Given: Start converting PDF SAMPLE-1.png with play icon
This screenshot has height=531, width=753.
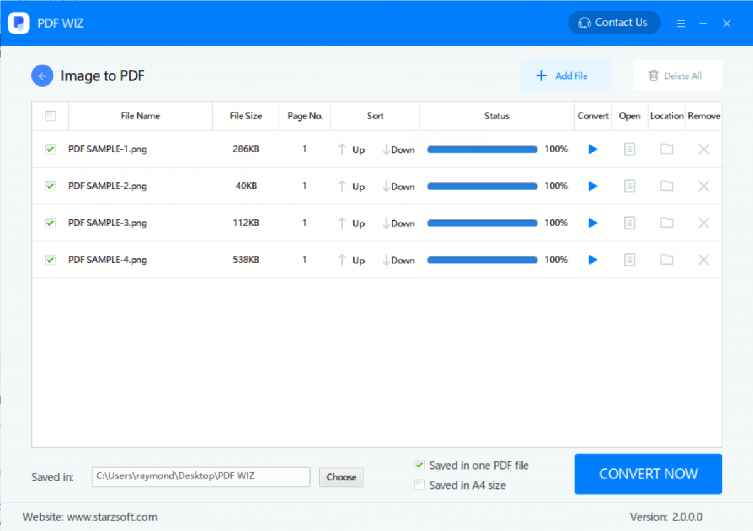Looking at the screenshot, I should [592, 149].
